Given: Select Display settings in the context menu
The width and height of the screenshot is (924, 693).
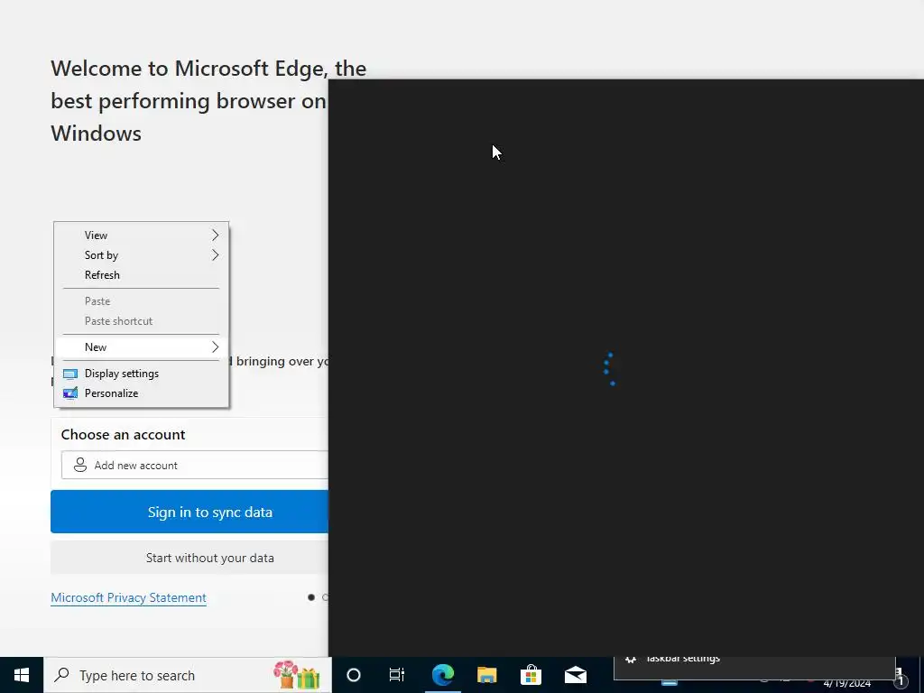Looking at the screenshot, I should tap(142, 374).
